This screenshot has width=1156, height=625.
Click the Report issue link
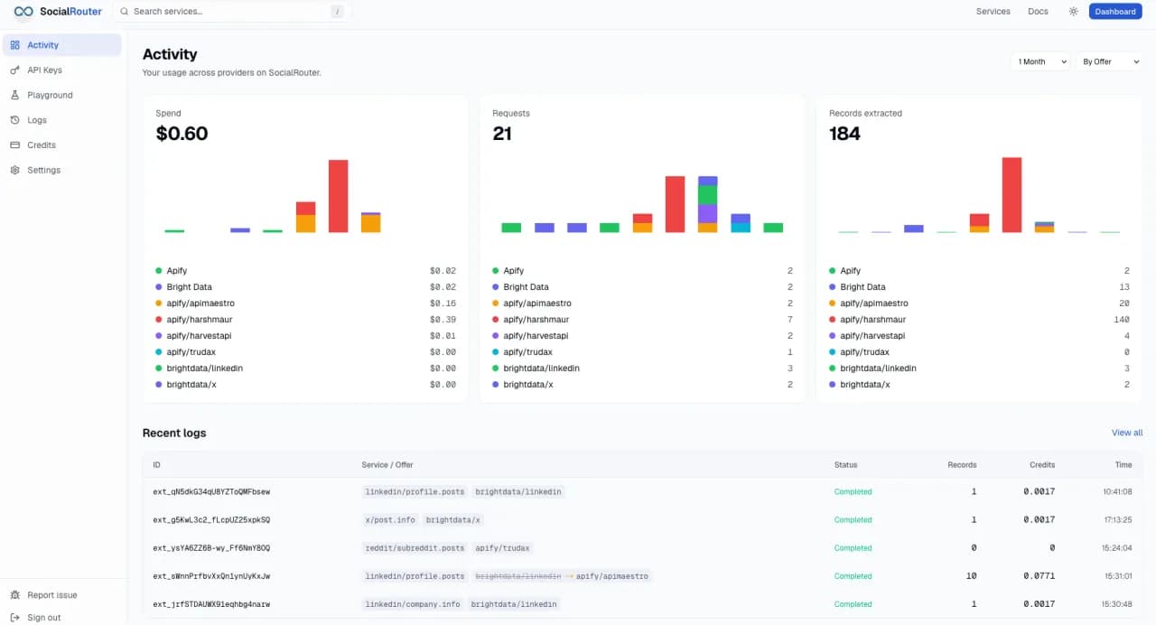[51, 595]
